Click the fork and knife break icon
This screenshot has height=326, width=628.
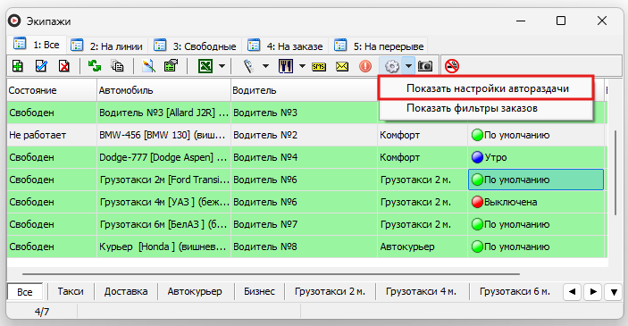coord(286,66)
